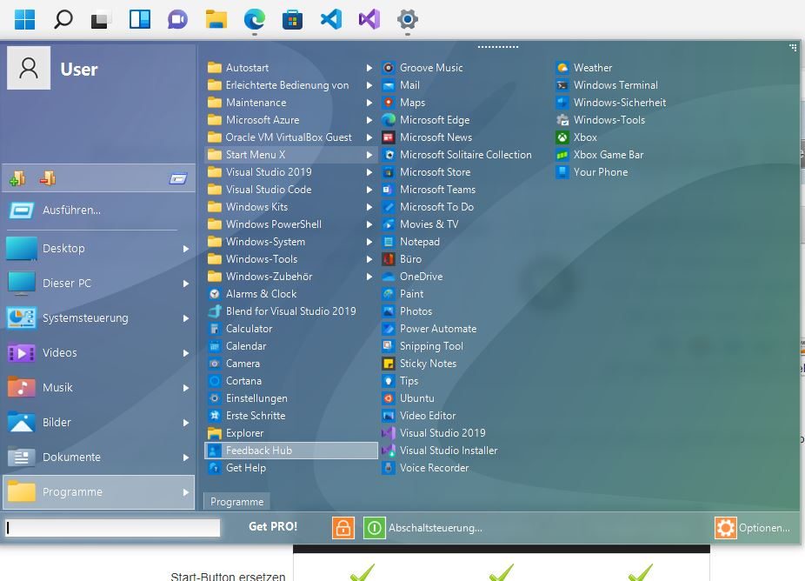The width and height of the screenshot is (805, 581).
Task: Launch Microsoft Edge from Programme list
Action: pyautogui.click(x=389, y=120)
